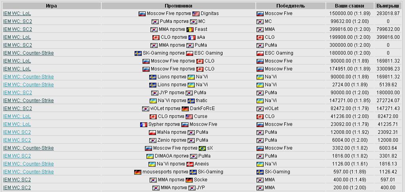Click the Danish flag beside Anexis
The width and height of the screenshot is (405, 192).
pyautogui.click(x=190, y=164)
